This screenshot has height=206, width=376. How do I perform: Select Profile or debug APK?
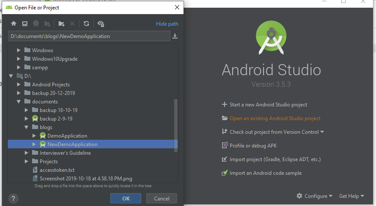coord(253,146)
